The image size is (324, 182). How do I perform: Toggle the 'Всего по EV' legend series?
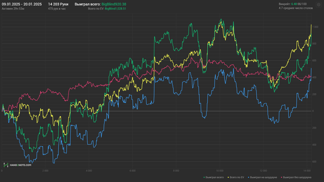click(x=236, y=177)
